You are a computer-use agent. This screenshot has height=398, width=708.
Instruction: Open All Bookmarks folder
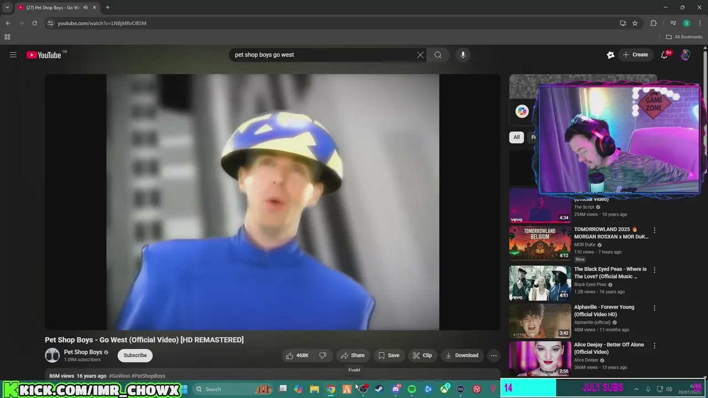pos(684,37)
